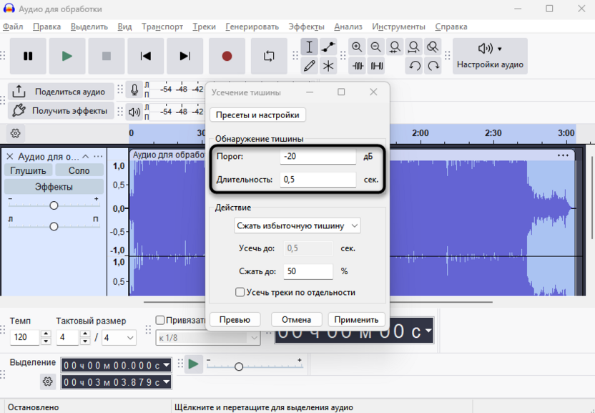This screenshot has height=413, width=595.
Task: Click the Skip to Start button
Action: click(x=146, y=57)
